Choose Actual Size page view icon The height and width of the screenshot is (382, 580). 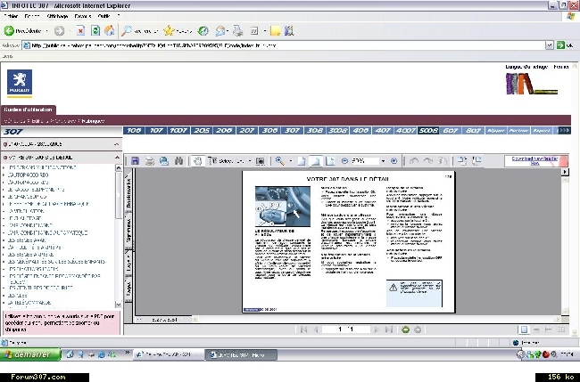coord(302,161)
